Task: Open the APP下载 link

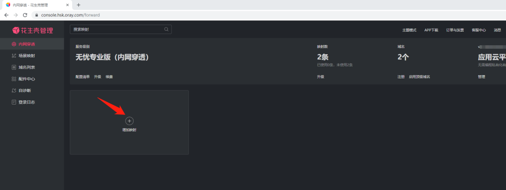Action: (x=431, y=30)
